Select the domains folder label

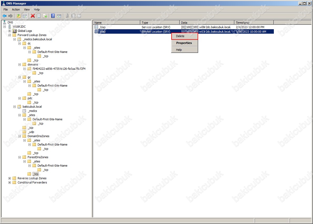click(x=33, y=64)
